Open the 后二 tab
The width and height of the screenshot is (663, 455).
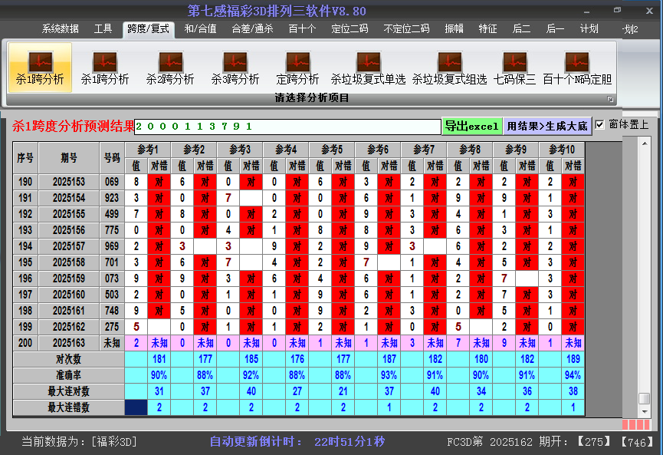521,29
